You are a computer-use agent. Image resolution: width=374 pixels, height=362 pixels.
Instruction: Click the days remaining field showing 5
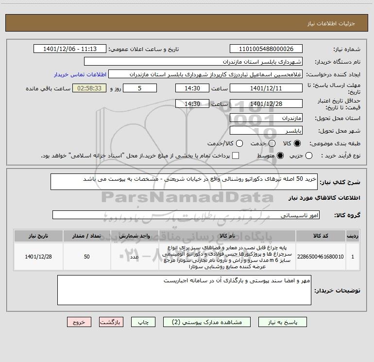point(140,88)
